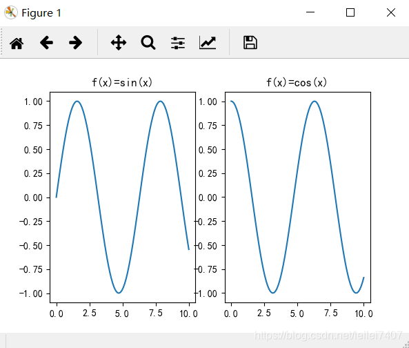Click the −1.00 y-tick label of sin plot

tap(31, 294)
